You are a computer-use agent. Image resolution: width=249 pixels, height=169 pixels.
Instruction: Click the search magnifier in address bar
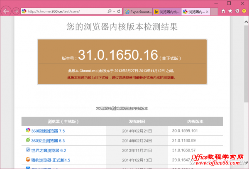(110, 11)
